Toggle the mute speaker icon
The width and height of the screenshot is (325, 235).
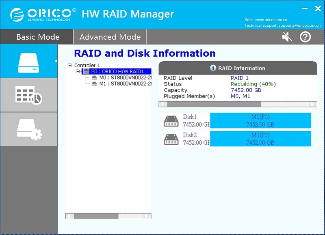tap(287, 37)
